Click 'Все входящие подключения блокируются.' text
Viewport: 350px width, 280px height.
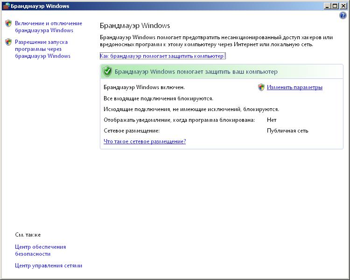[159, 98]
